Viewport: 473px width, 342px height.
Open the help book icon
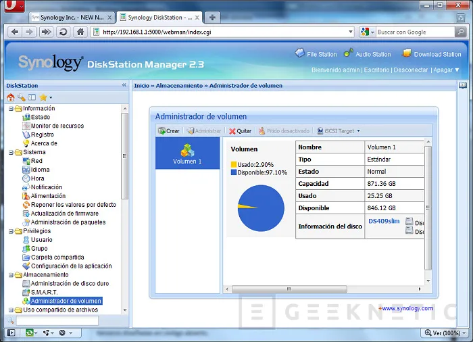(x=462, y=85)
